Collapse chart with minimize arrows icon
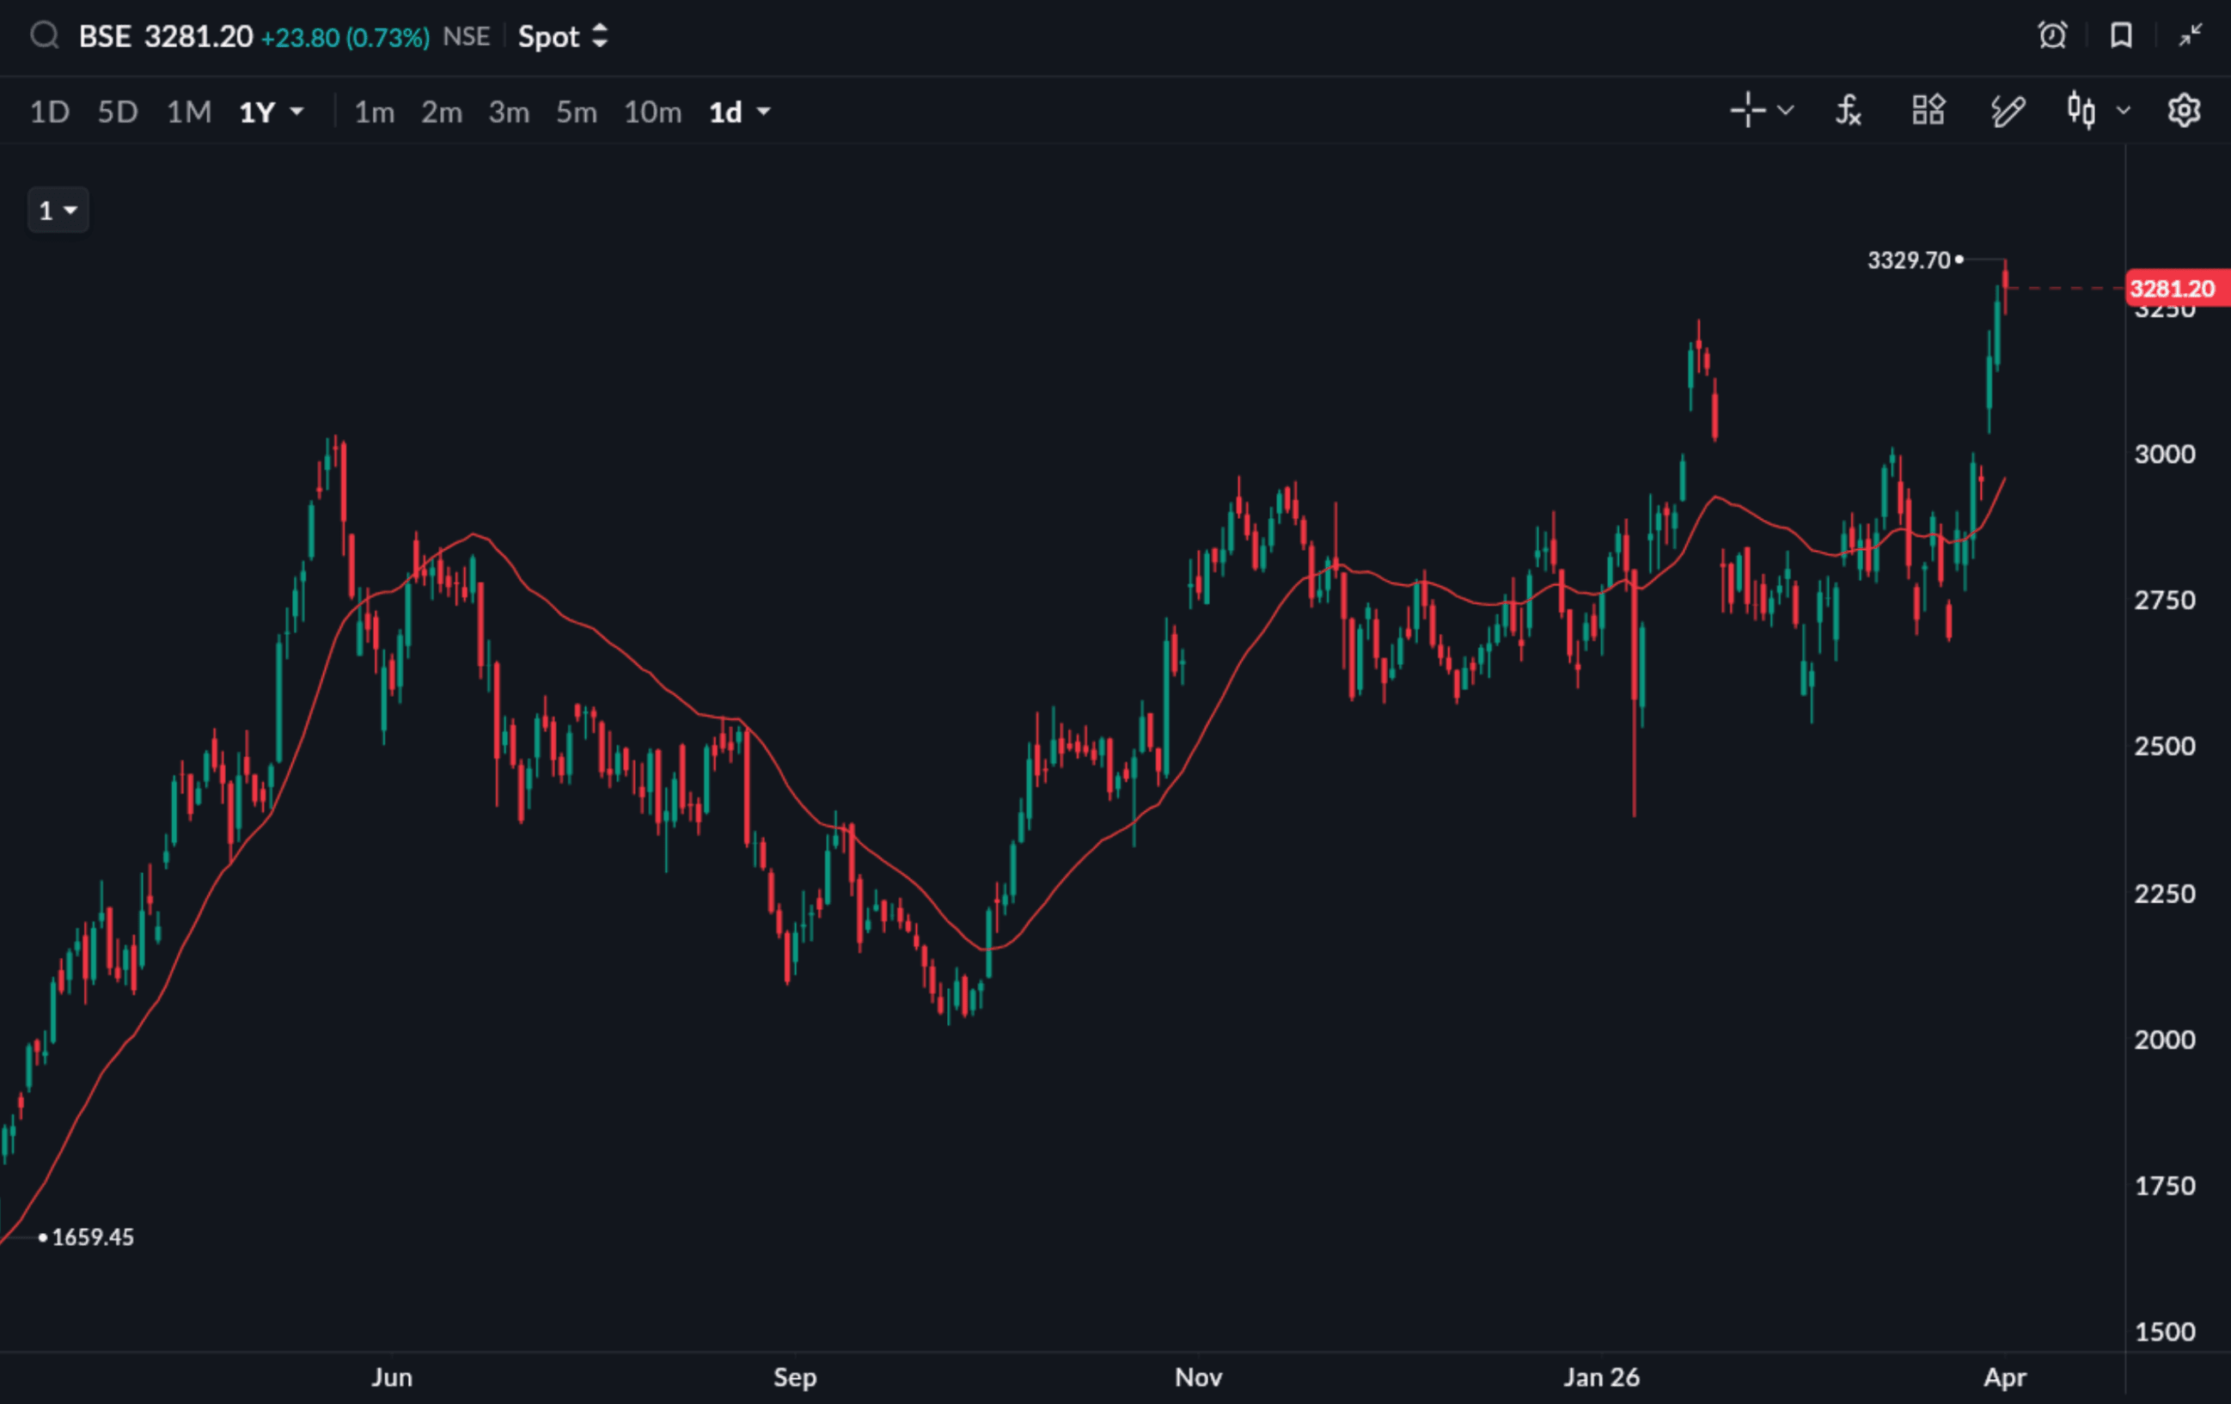This screenshot has width=2231, height=1404. pyautogui.click(x=2191, y=36)
